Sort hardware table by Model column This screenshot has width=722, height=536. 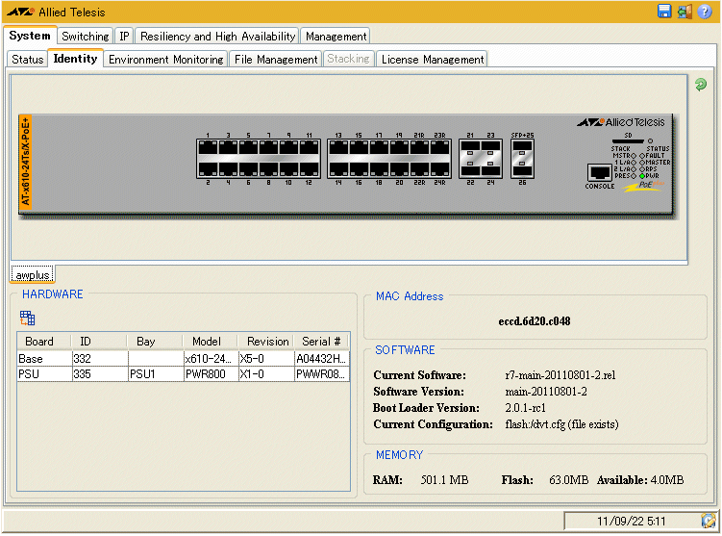tap(210, 341)
